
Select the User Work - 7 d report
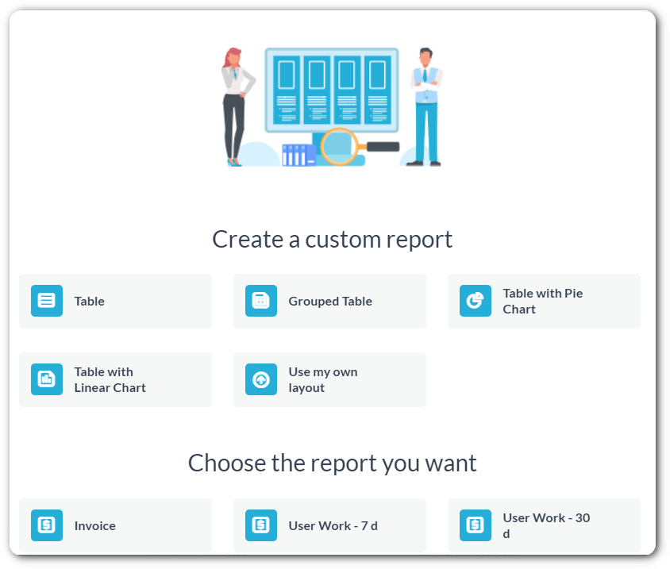click(329, 525)
